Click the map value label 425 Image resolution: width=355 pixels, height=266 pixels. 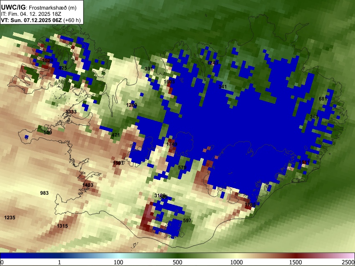pos(63,68)
